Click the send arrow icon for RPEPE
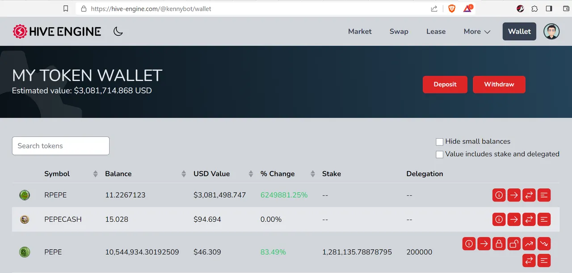Viewport: 572px width, 273px height. [514, 195]
